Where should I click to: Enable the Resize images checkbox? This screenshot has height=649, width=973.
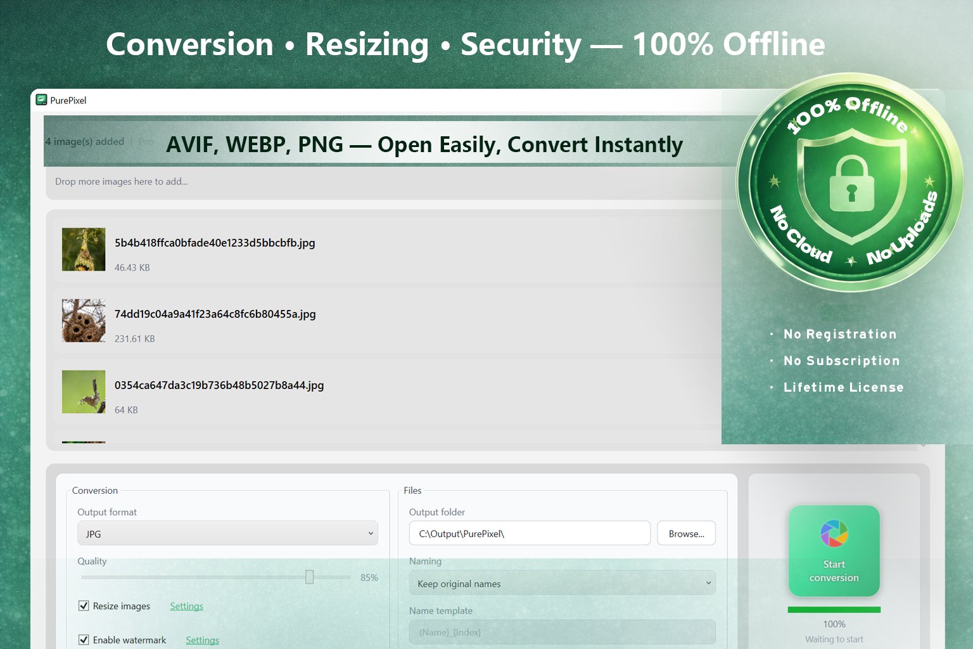(x=84, y=606)
